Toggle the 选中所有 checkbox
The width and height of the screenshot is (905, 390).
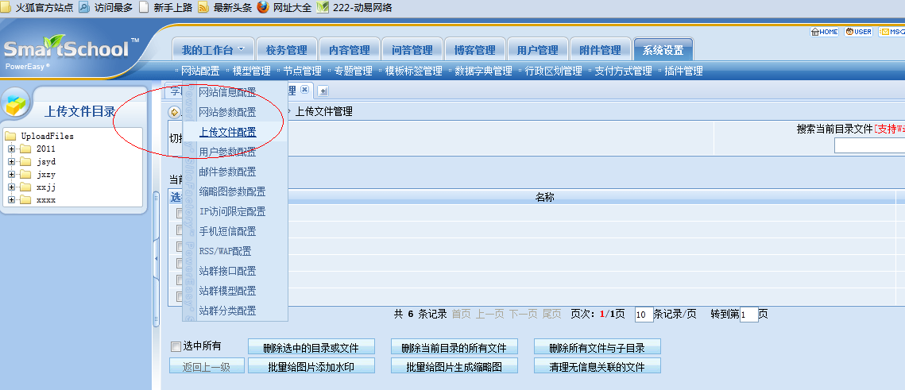pyautogui.click(x=176, y=346)
